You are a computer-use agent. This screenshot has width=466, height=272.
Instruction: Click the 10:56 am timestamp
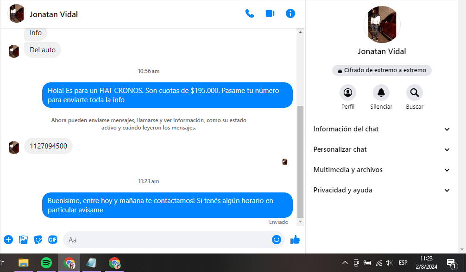point(149,71)
